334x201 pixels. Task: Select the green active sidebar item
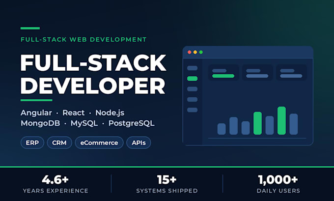coord(193,79)
